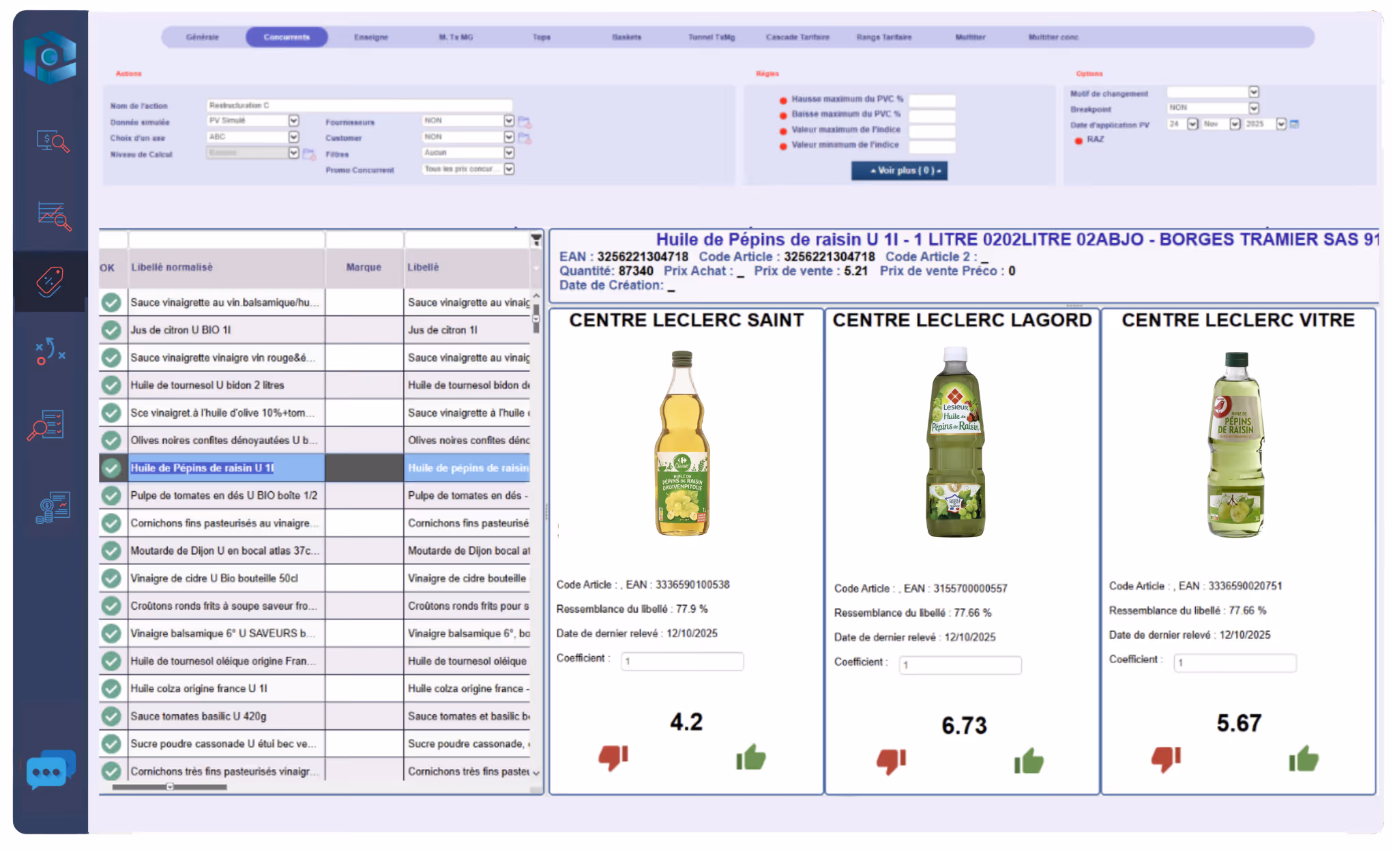Switch to the Générale tab
1393x850 pixels.
(x=203, y=37)
